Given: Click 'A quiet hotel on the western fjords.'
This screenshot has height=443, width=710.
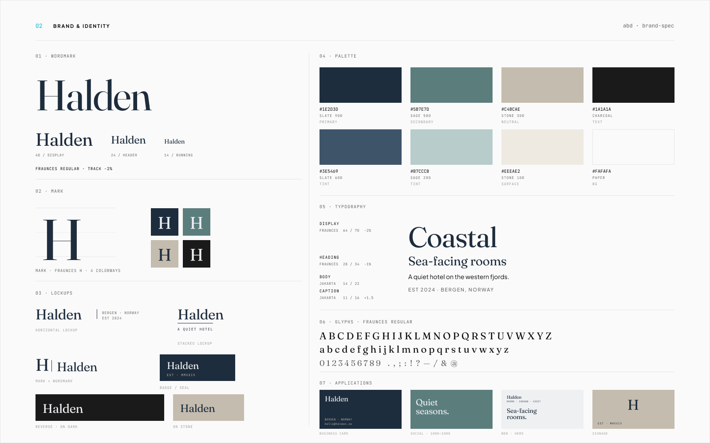Looking at the screenshot, I should (x=458, y=277).
